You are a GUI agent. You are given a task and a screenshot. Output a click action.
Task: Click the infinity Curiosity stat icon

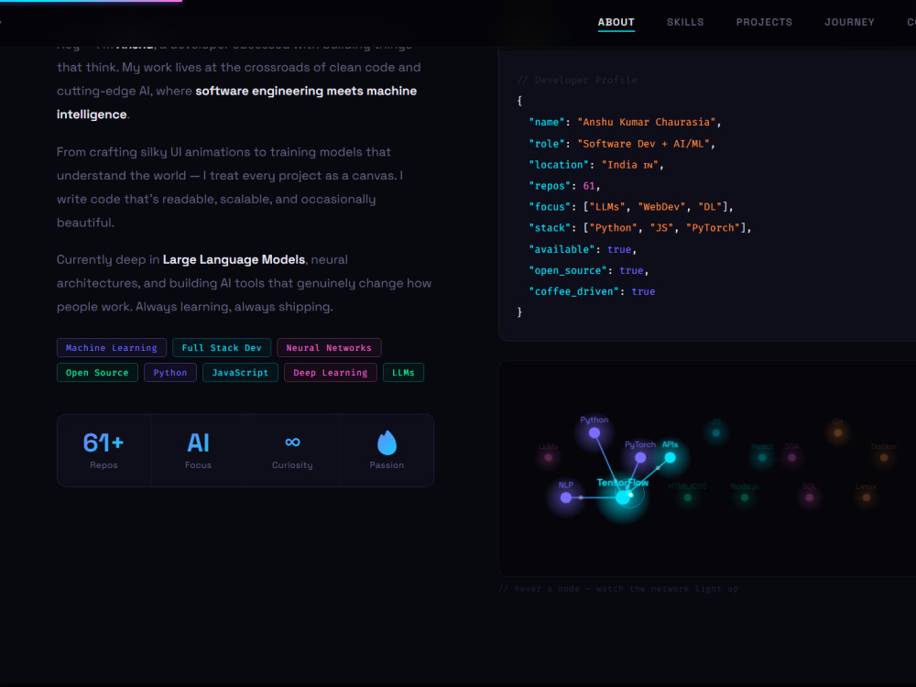tap(292, 442)
